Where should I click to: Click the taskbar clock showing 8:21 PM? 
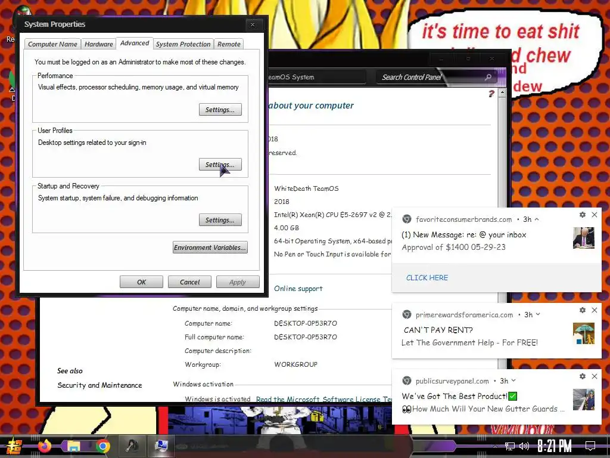click(x=555, y=446)
